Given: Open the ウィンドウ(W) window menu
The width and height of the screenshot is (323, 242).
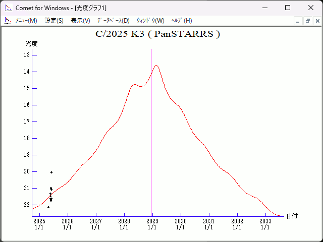Looking at the screenshot, I should [x=150, y=21].
